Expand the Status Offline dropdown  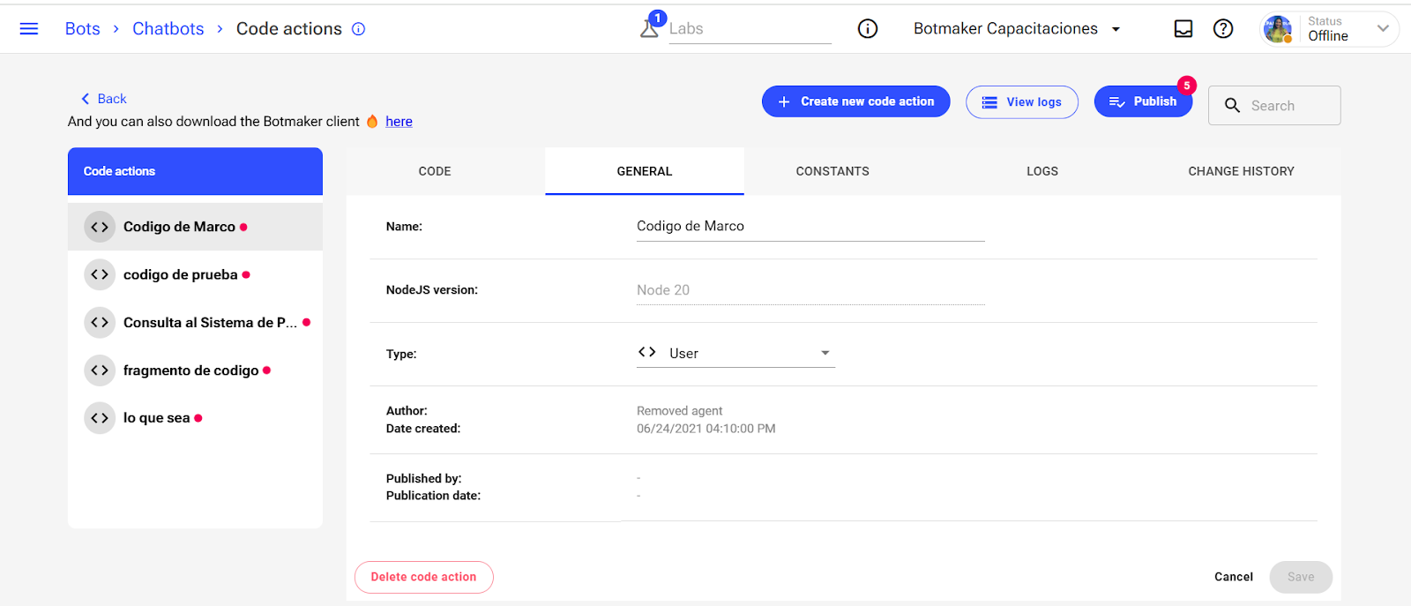[1383, 29]
